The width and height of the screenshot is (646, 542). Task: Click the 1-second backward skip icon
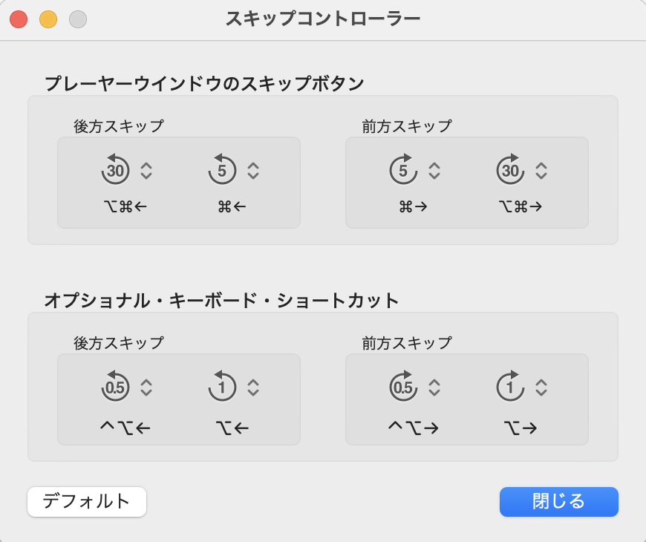click(x=222, y=386)
